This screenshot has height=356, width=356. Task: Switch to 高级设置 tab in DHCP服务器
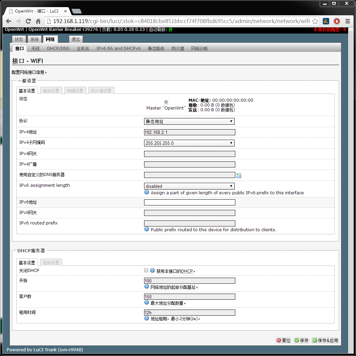[51, 263]
